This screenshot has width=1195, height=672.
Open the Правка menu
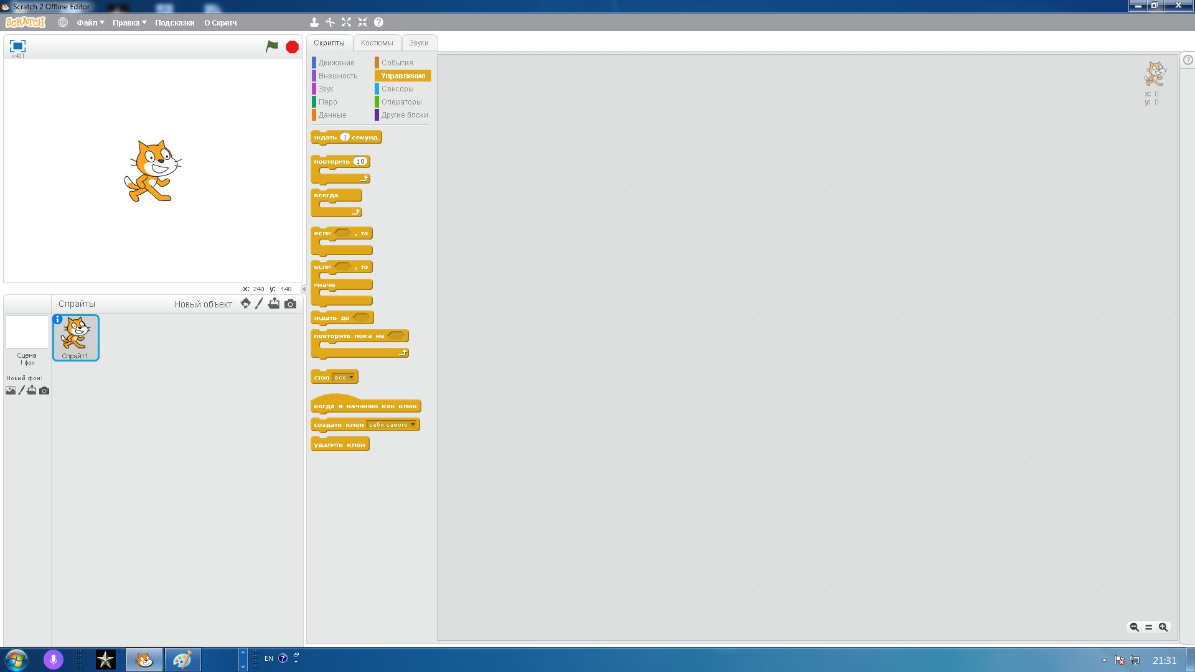point(129,22)
